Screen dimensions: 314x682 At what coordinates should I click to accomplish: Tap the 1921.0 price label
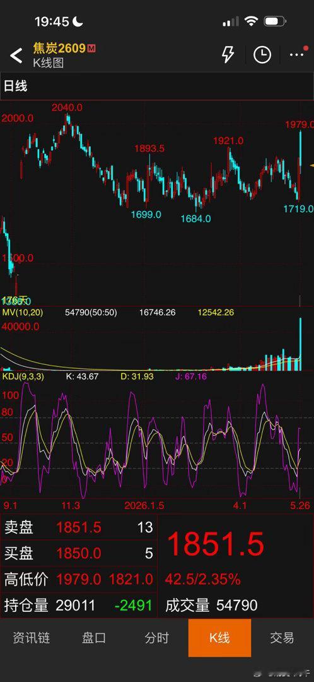pyautogui.click(x=228, y=141)
